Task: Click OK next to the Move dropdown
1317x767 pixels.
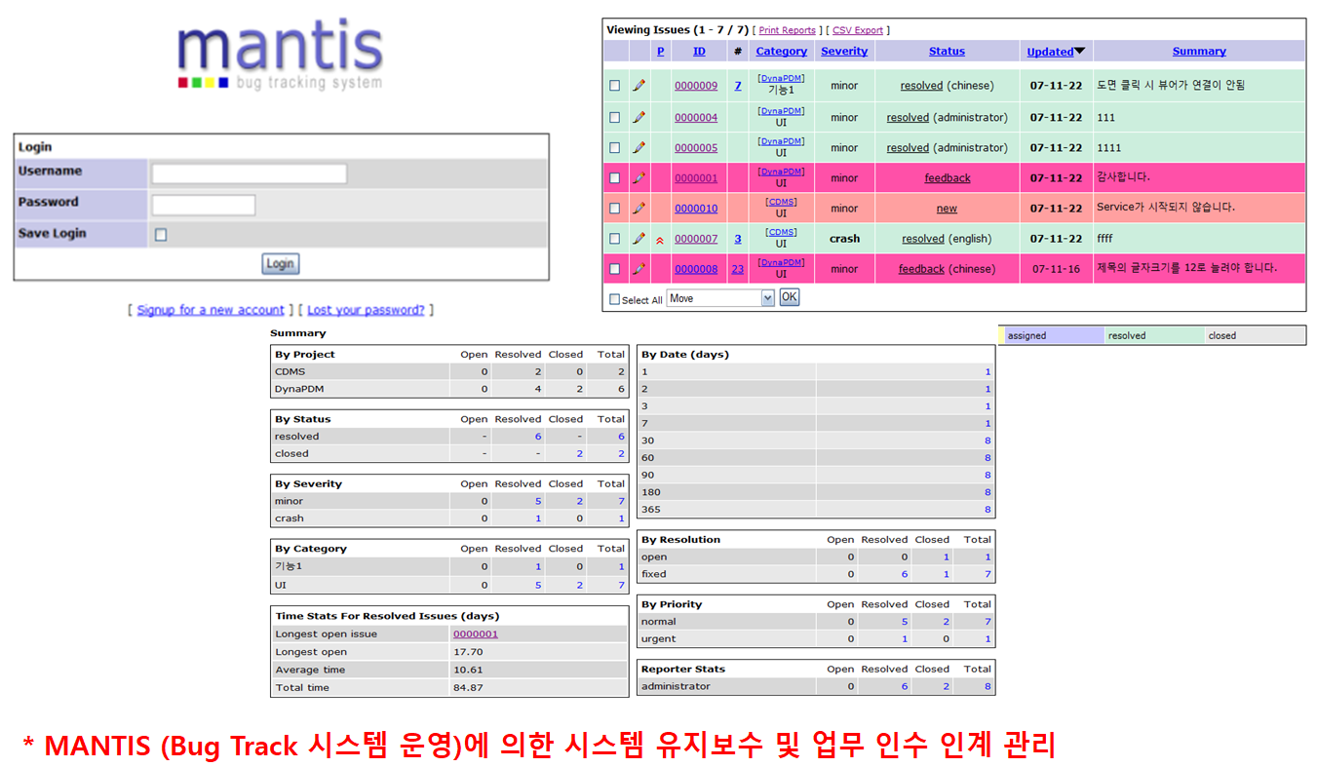Action: pos(789,297)
